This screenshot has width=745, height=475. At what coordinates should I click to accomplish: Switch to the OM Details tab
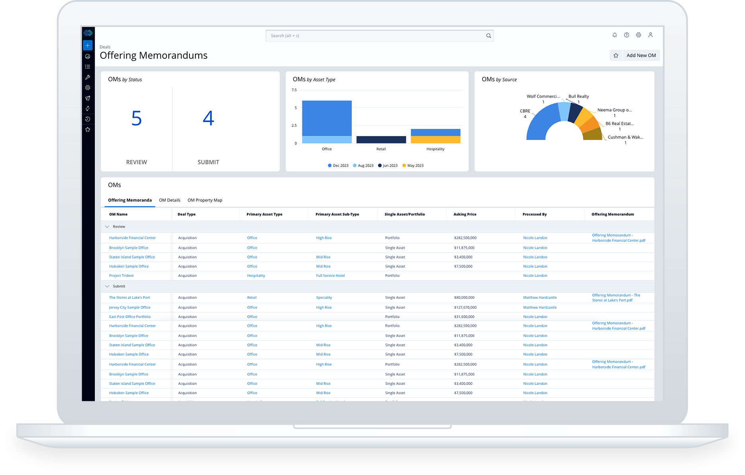pyautogui.click(x=170, y=200)
